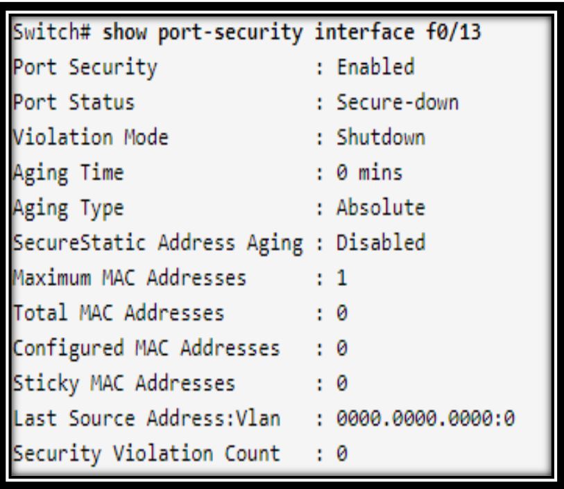The image size is (564, 489).
Task: Click the Violation Mode label
Action: [x=90, y=137]
